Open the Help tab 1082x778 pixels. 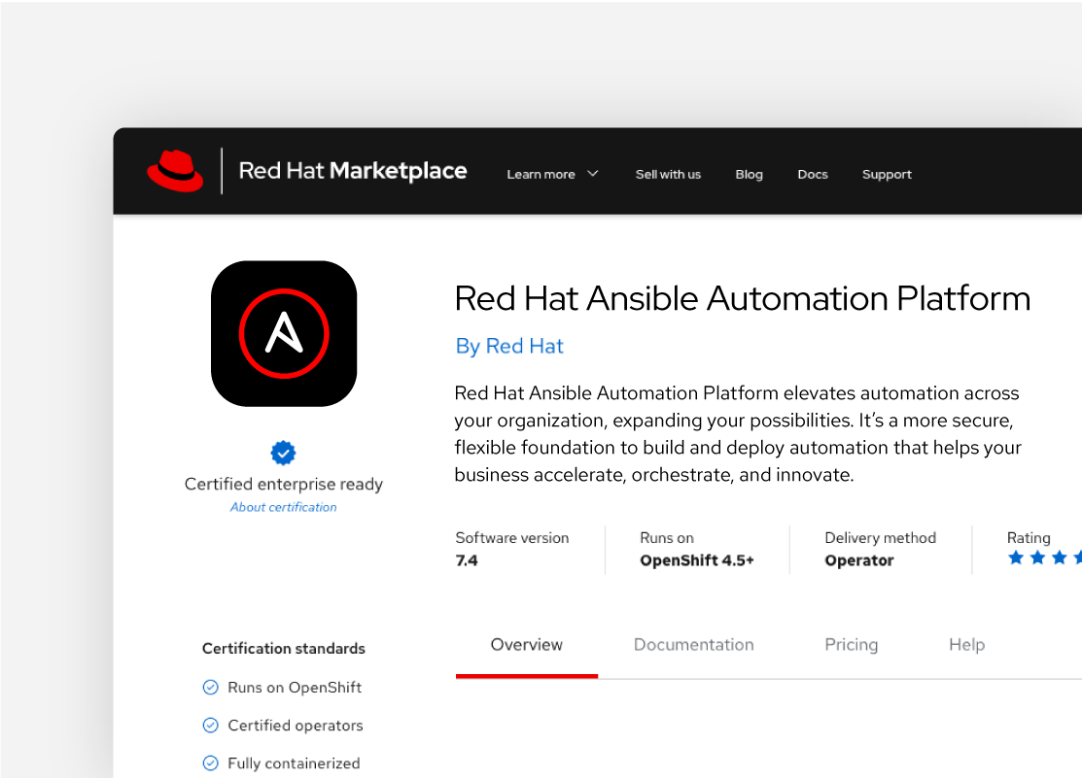point(966,645)
